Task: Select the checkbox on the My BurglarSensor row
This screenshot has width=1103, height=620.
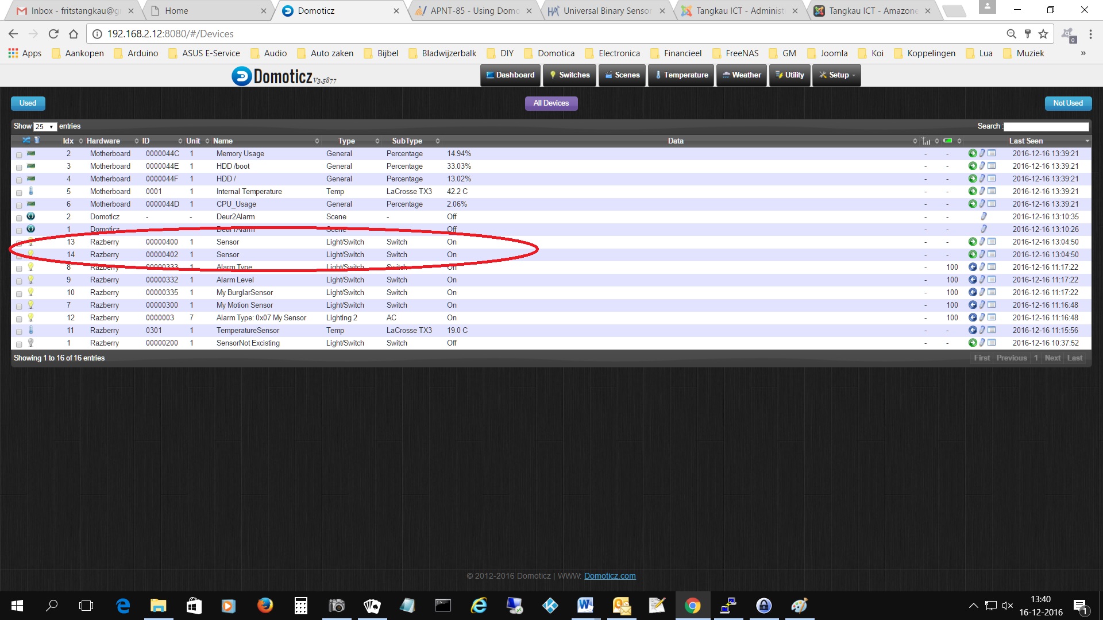Action: tap(19, 293)
